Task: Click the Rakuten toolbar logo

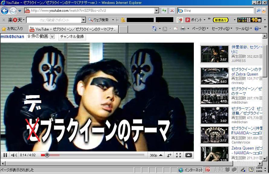Action: (x=15, y=20)
